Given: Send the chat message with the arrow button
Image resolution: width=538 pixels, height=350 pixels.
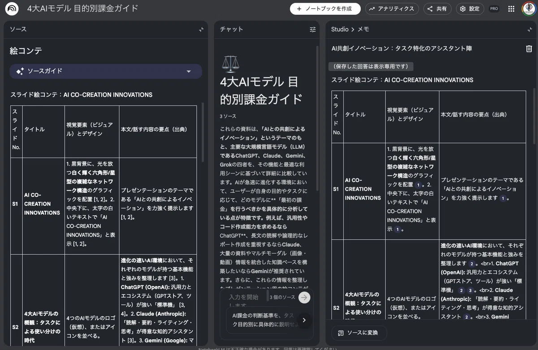Looking at the screenshot, I should point(304,298).
